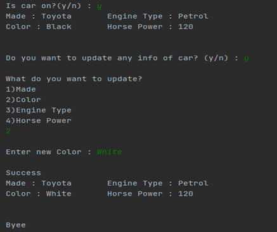Click the green '2' input line
The width and height of the screenshot is (277, 232).
8,131
